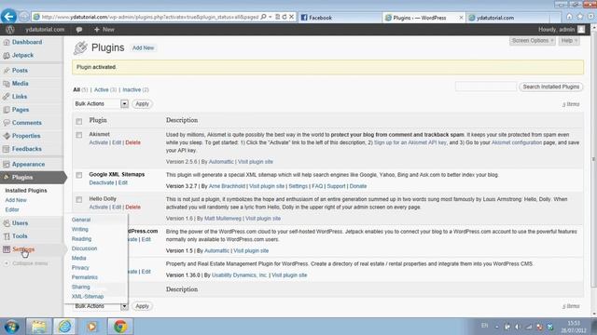Viewport: 597px width, 335px height.
Task: Click the Dashboard sidebar icon
Action: pyautogui.click(x=7, y=42)
